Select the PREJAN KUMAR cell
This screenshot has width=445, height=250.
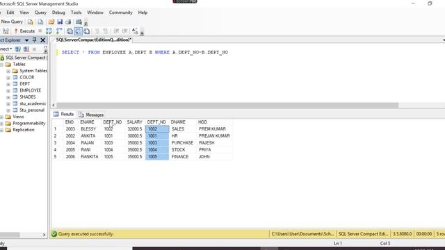(x=214, y=136)
